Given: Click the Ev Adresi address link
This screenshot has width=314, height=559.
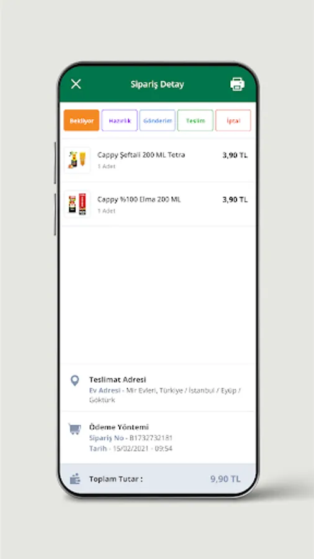Looking at the screenshot, I should [105, 391].
